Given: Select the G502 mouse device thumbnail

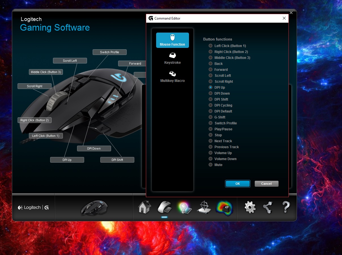Looking at the screenshot, I should click(94, 208).
